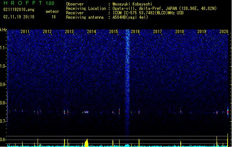The width and height of the screenshot is (232, 147).
Task: Click the HROFFT title text
Action: [23, 3]
